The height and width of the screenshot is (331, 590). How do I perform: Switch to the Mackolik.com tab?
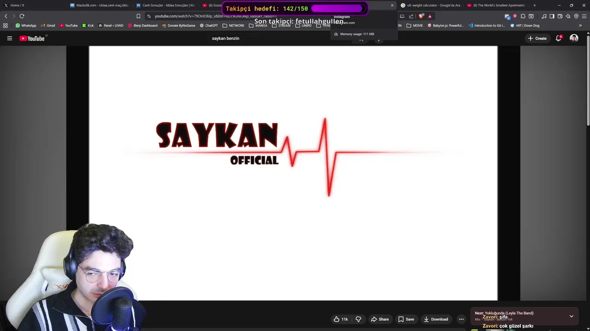click(99, 5)
